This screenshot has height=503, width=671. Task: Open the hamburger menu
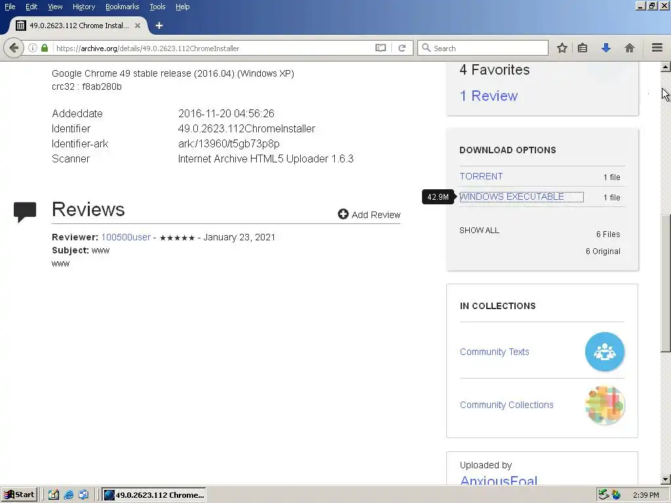pyautogui.click(x=657, y=47)
